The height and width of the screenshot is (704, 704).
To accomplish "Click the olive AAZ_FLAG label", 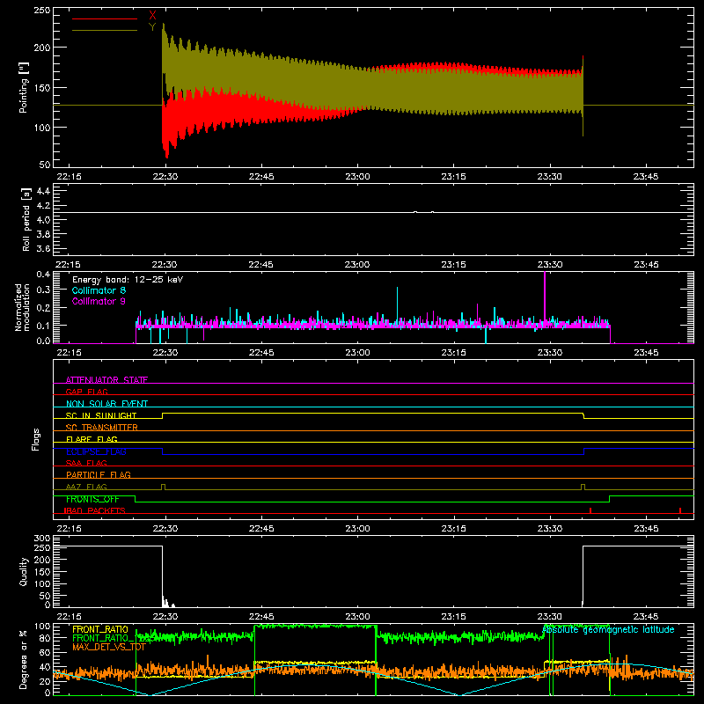I will 86,487.
